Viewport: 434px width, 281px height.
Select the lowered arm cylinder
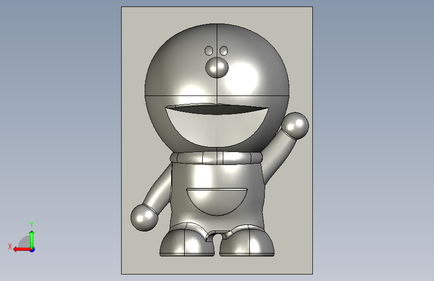point(158,189)
